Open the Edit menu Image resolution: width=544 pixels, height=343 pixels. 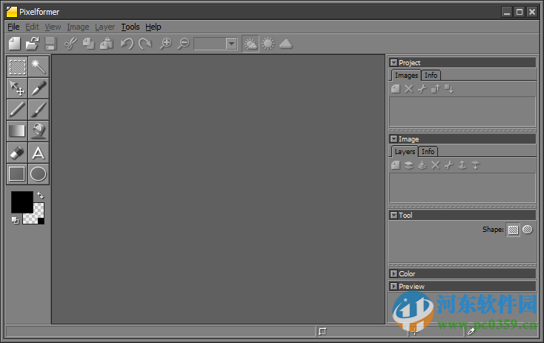(x=33, y=27)
